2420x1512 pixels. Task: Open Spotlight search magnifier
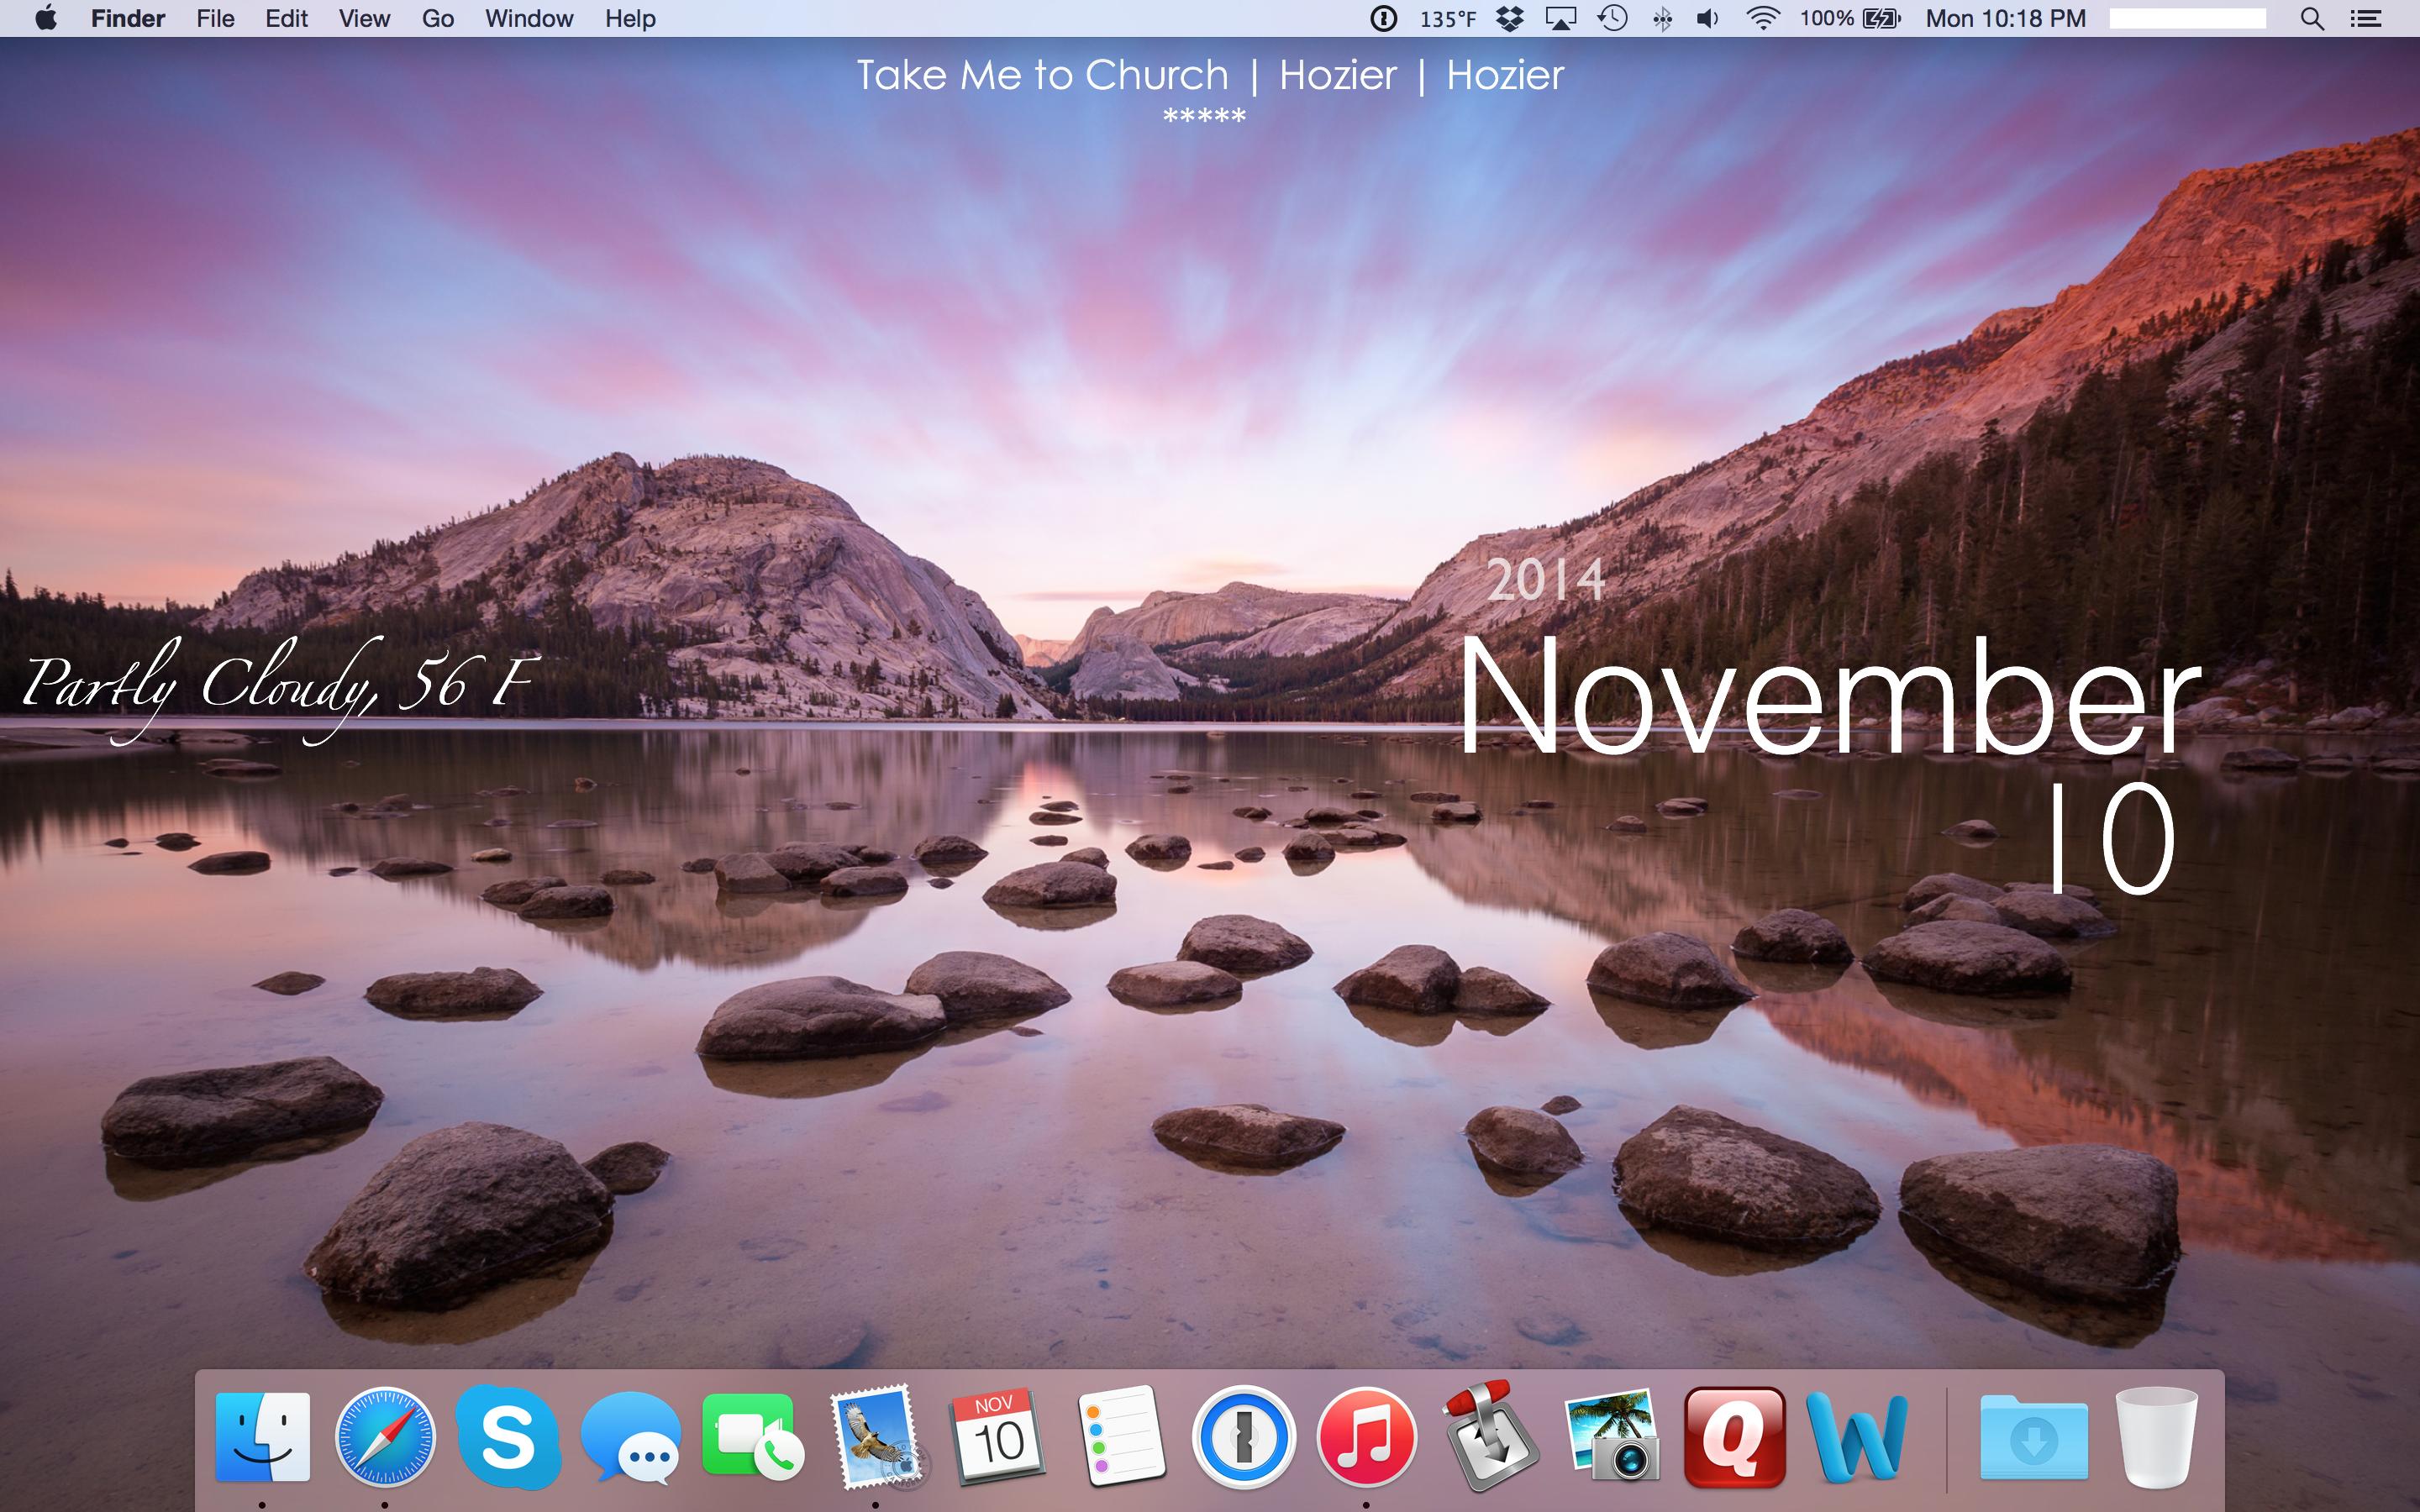[2311, 18]
